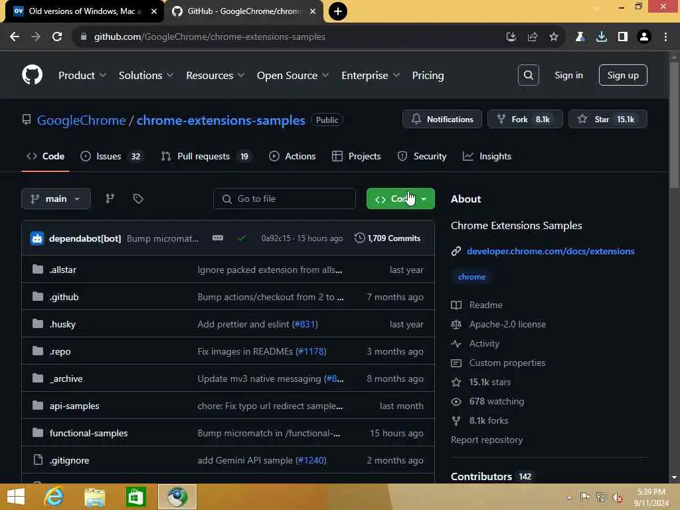Image resolution: width=680 pixels, height=510 pixels.
Task: Open a new browser tab with plus
Action: [338, 11]
